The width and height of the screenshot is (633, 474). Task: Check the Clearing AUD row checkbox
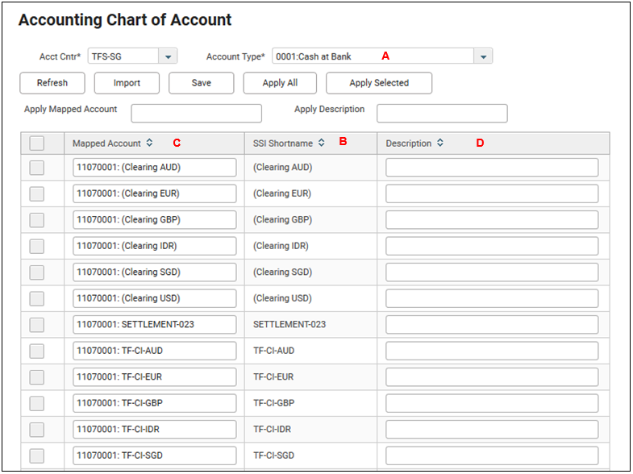tap(37, 168)
